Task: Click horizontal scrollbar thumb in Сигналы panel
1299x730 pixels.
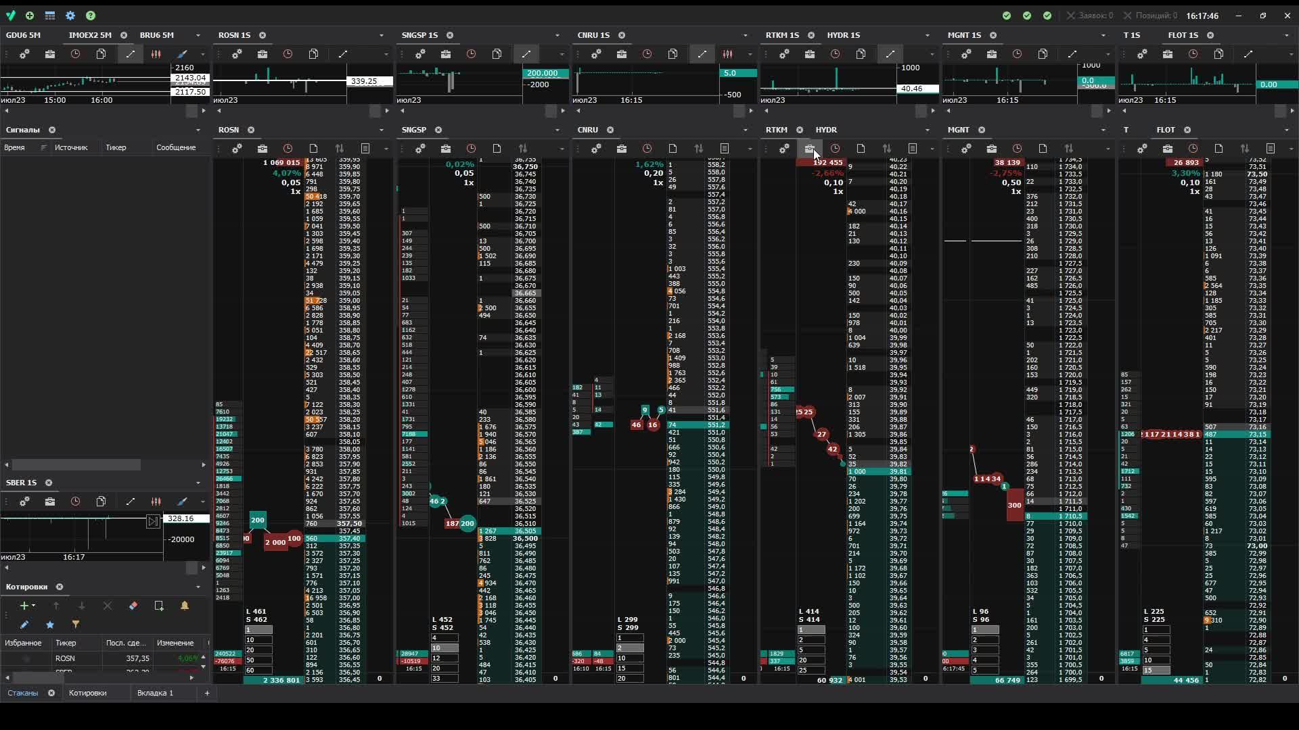Action: (76, 465)
